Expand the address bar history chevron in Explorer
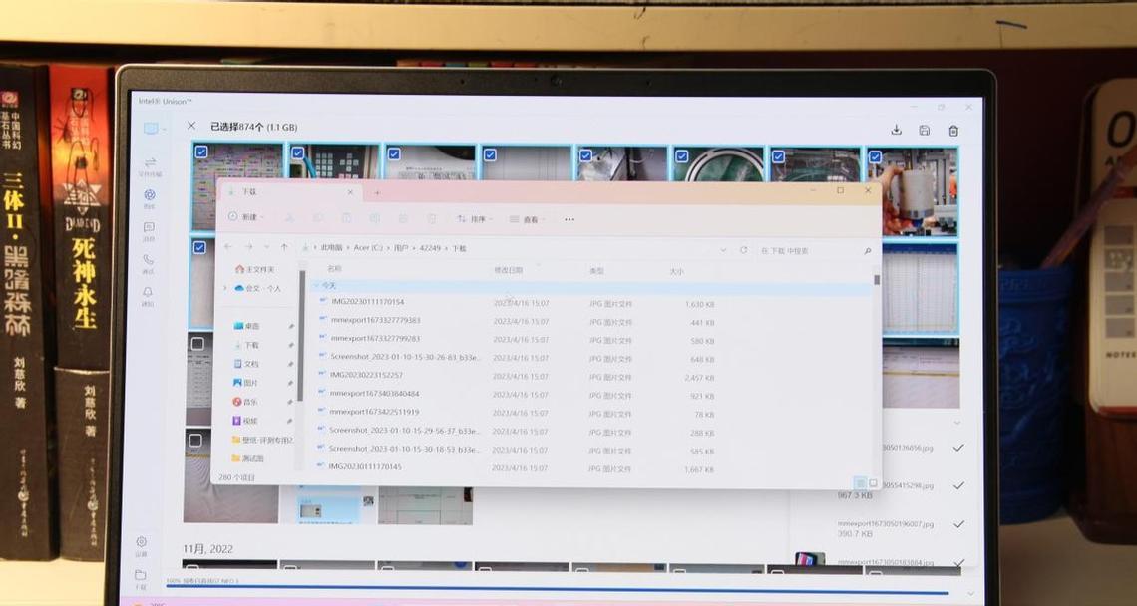This screenshot has height=606, width=1137. pyautogui.click(x=722, y=250)
